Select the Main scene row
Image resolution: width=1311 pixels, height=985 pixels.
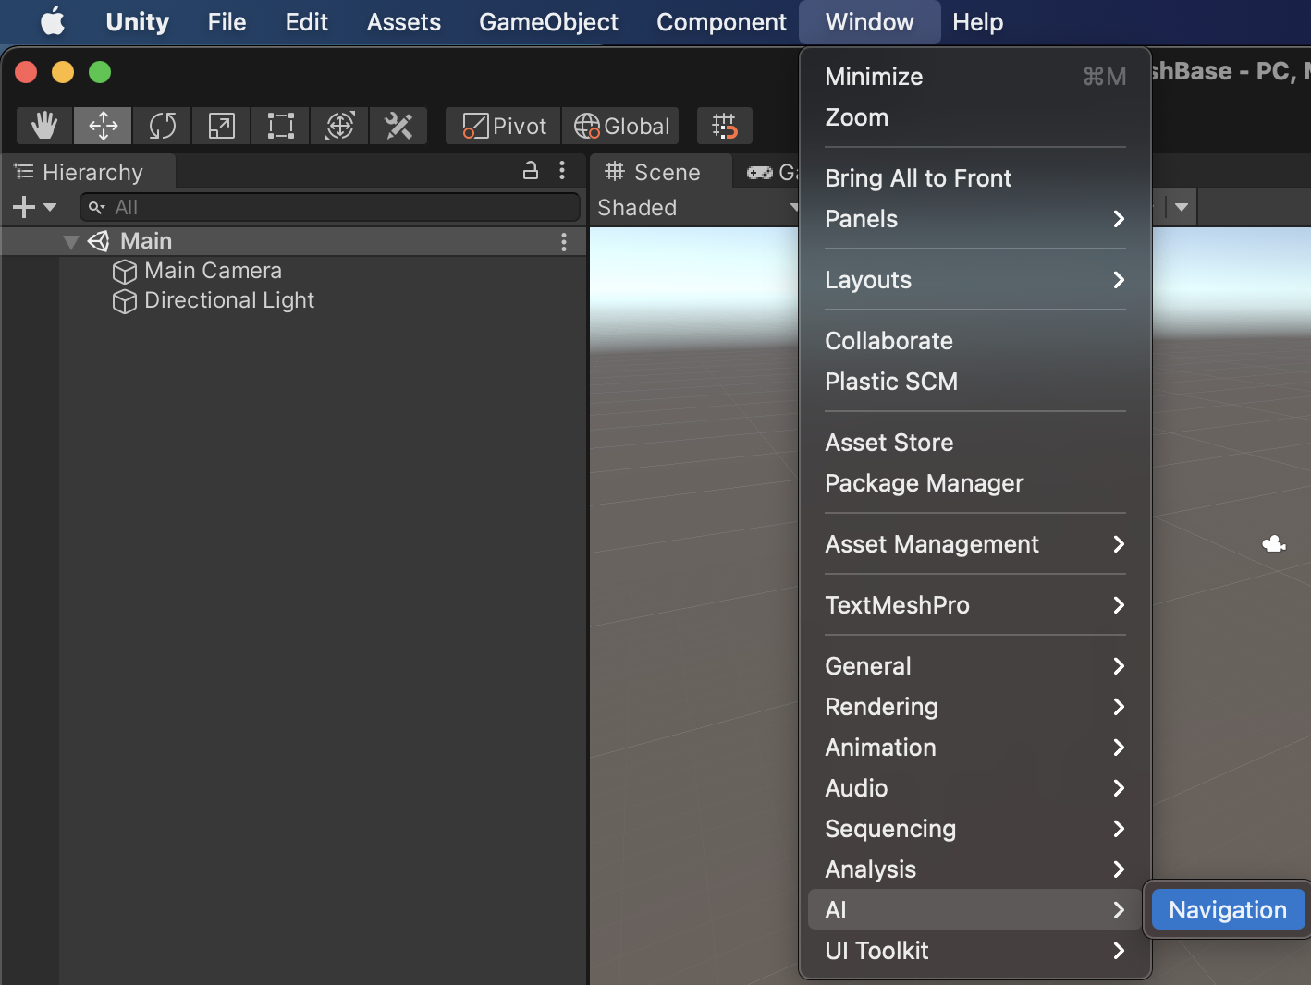pyautogui.click(x=293, y=241)
